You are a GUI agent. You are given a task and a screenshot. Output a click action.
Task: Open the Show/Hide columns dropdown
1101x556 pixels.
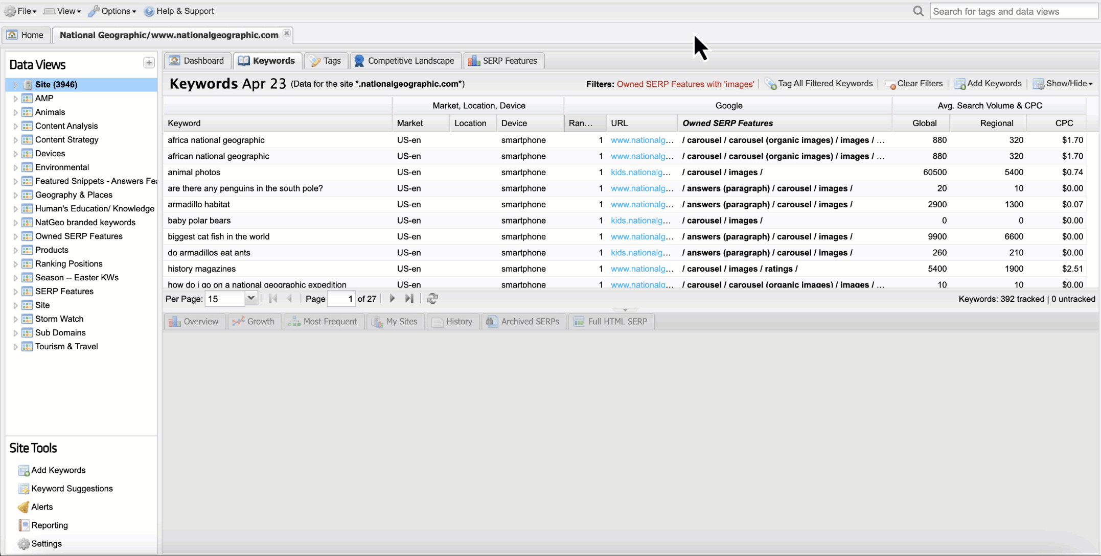[1063, 83]
